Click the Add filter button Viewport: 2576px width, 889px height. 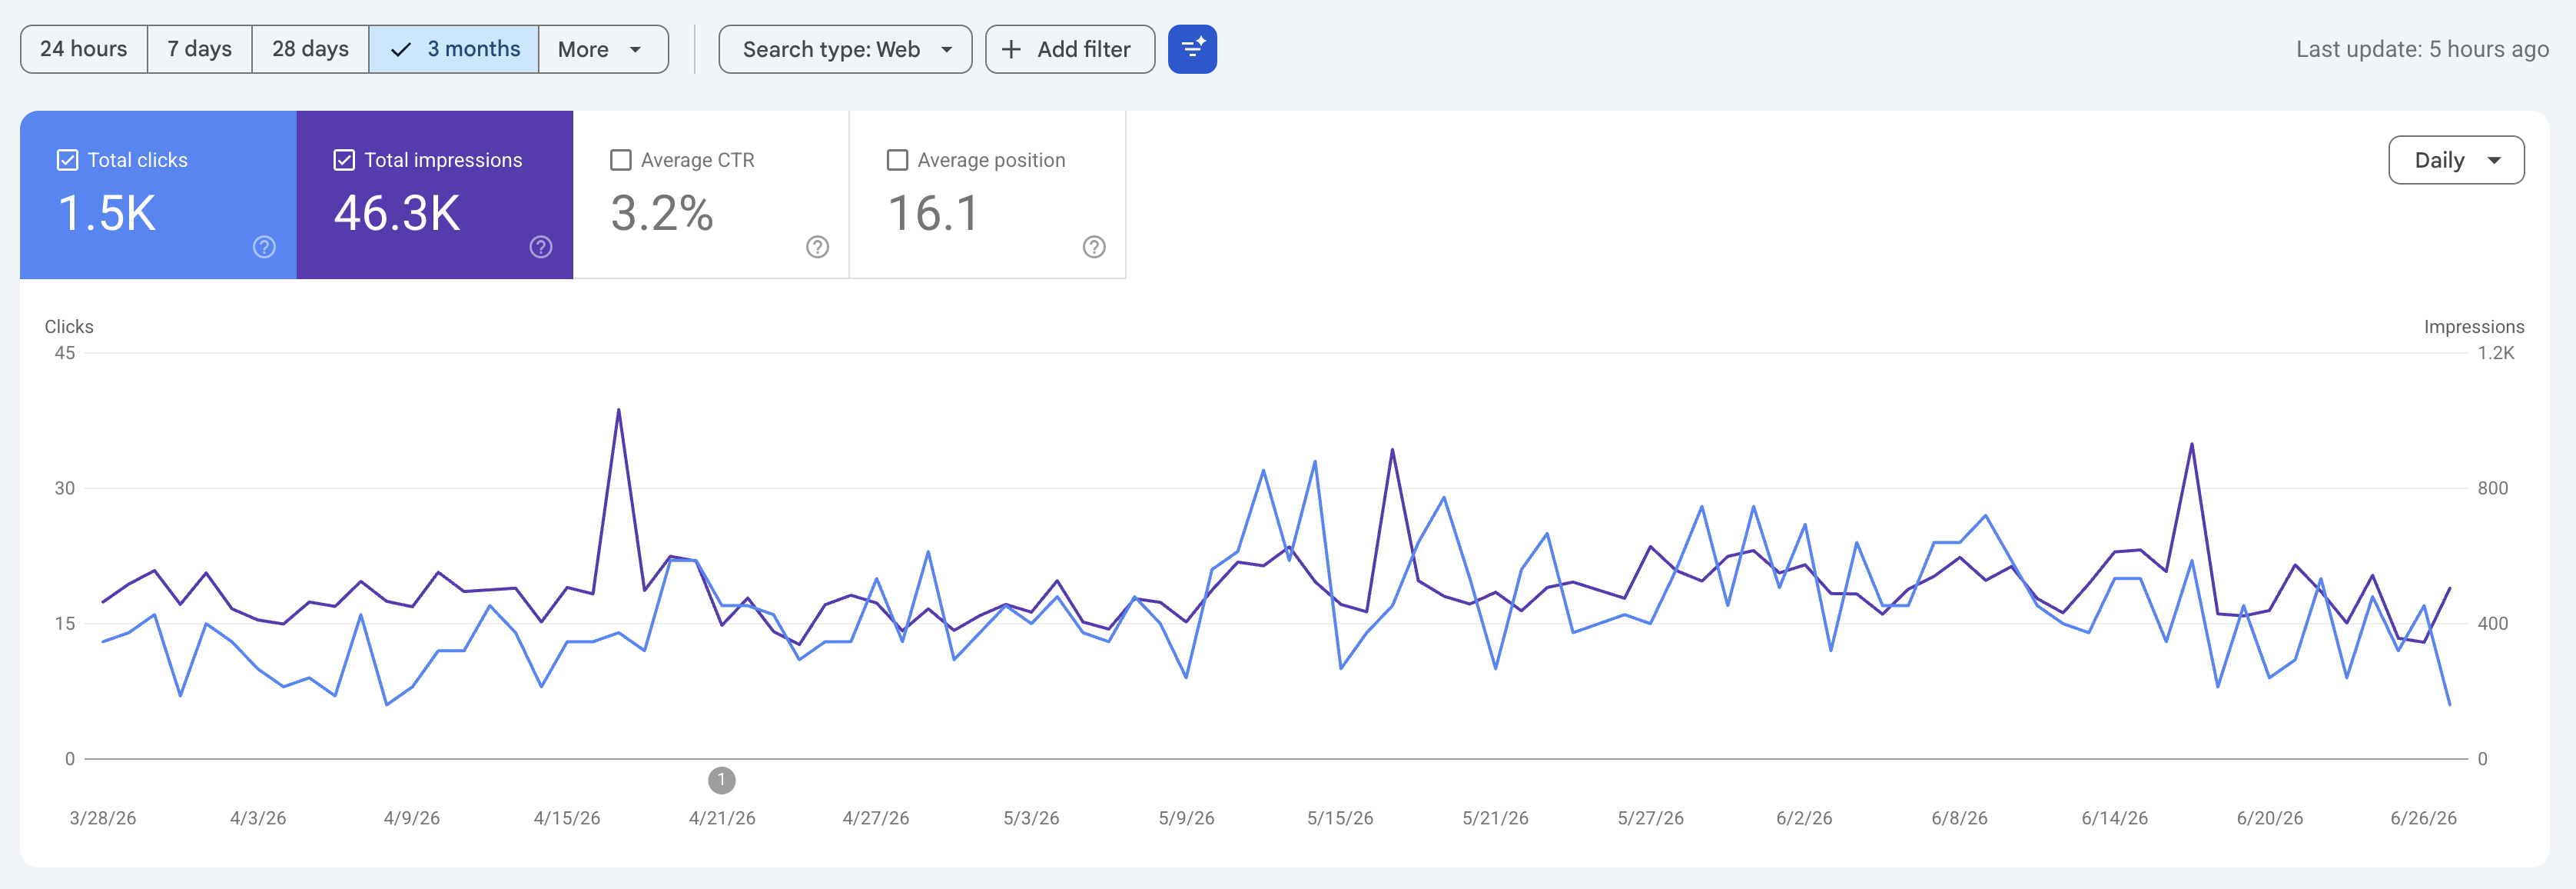pos(1070,49)
